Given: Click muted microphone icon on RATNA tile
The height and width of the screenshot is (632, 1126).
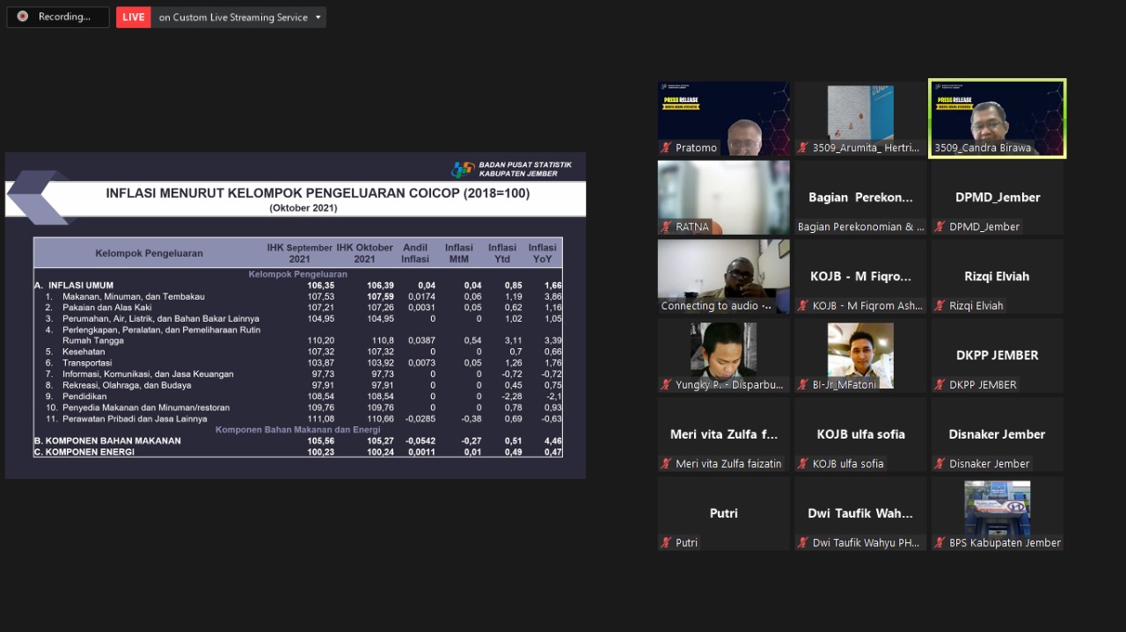Looking at the screenshot, I should [667, 227].
